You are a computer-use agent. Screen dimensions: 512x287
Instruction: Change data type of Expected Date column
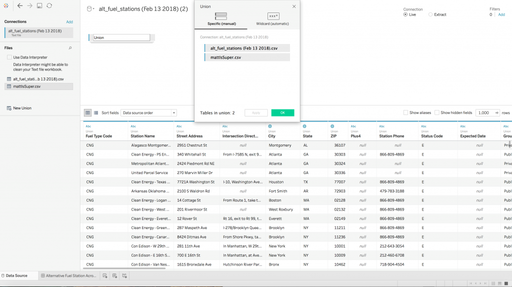coord(462,126)
